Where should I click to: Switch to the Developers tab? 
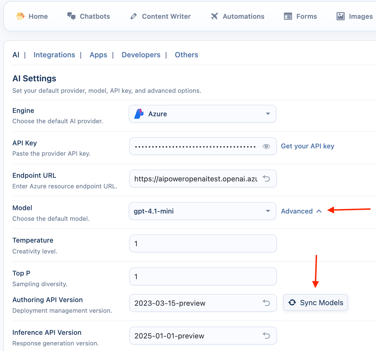pos(141,55)
